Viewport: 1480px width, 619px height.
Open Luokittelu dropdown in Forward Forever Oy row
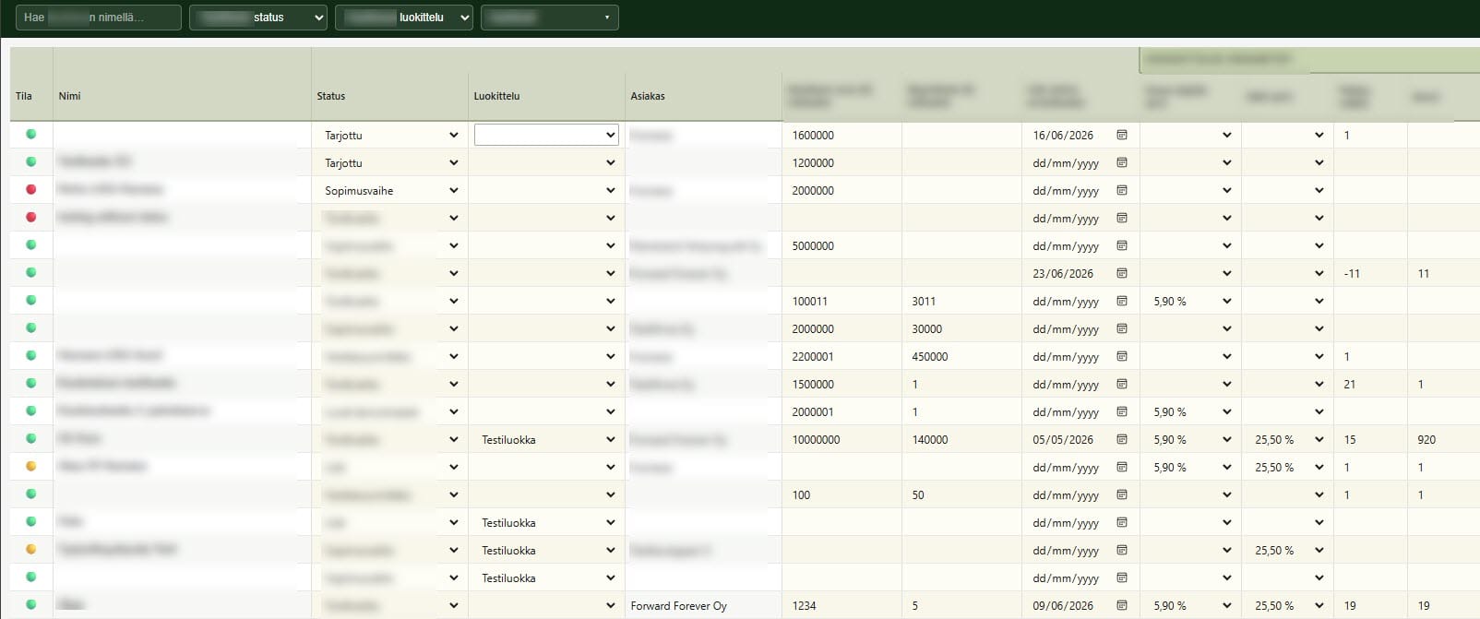(546, 605)
